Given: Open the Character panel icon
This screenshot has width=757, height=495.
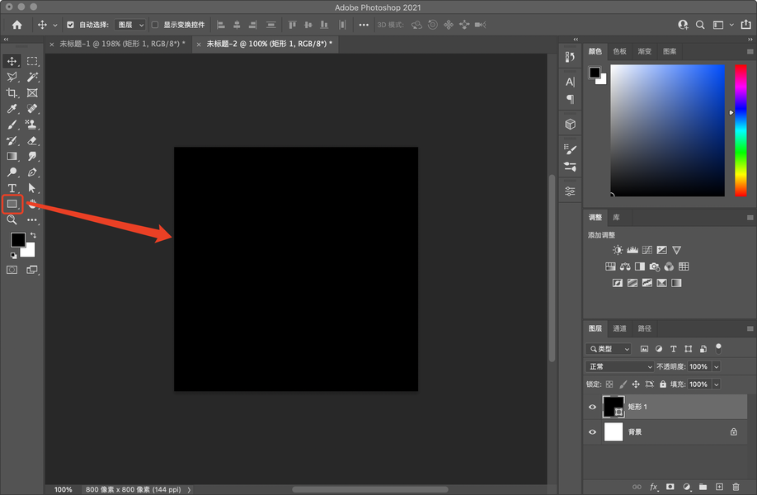Looking at the screenshot, I should click(570, 82).
